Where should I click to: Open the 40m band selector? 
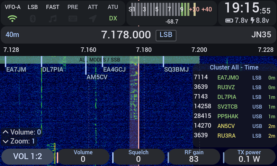click(x=12, y=35)
